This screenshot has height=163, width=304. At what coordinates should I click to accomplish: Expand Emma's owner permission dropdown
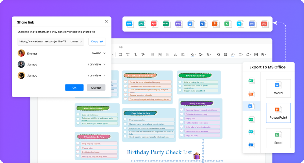[x=99, y=53]
